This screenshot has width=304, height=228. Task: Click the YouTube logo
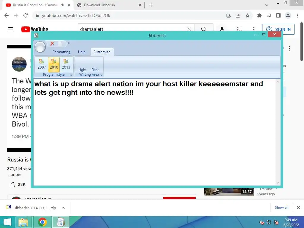click(x=35, y=29)
